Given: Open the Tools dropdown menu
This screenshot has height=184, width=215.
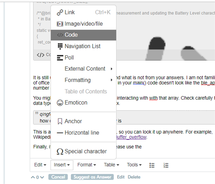Looking at the screenshot, I should pos(134,165).
